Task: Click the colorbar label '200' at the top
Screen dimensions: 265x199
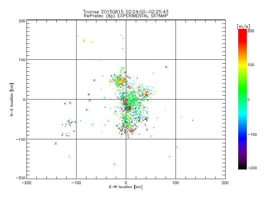Action: [251, 31]
